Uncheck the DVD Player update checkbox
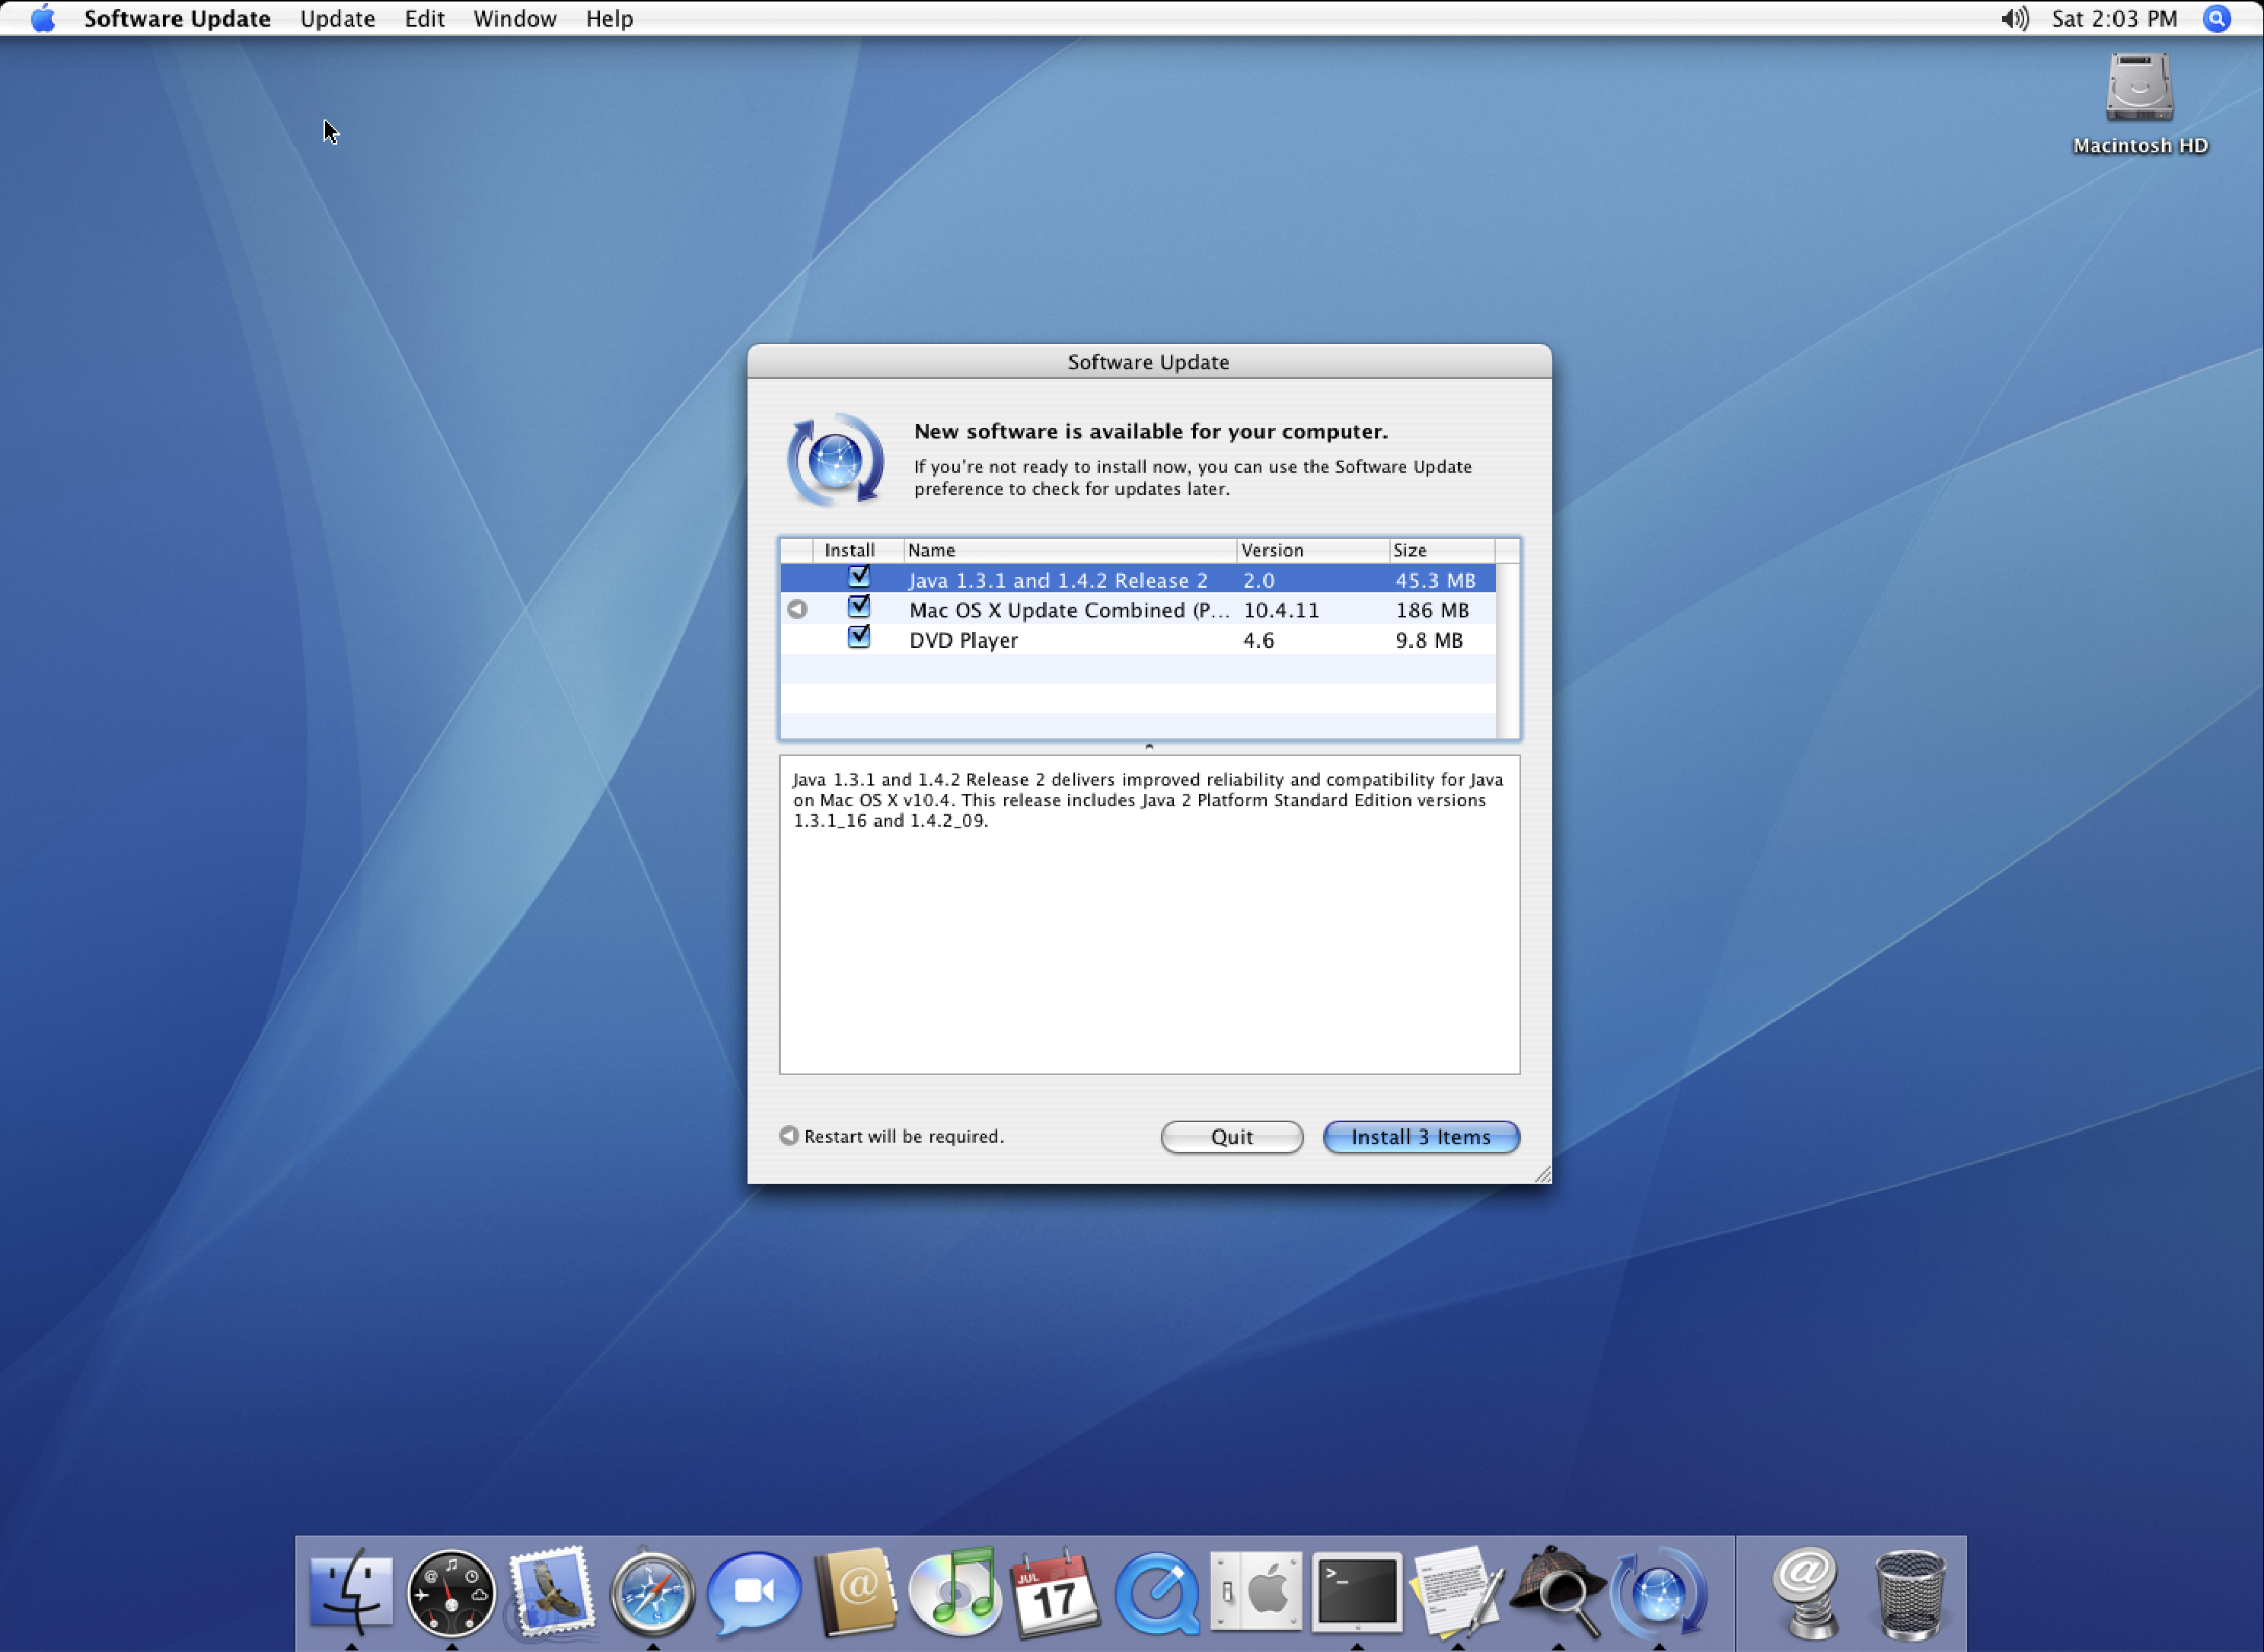The width and height of the screenshot is (2264, 1652). click(858, 637)
